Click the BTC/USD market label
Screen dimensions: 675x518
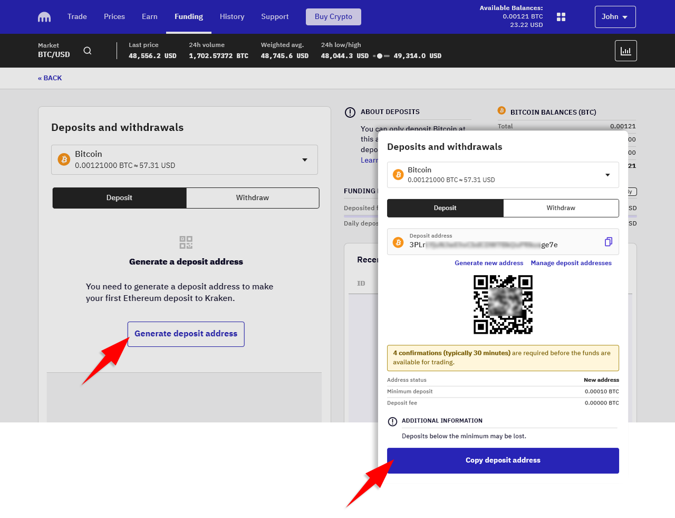54,55
